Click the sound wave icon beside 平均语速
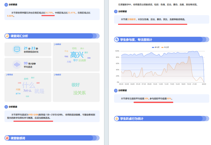This screenshot has width=211, height=145. click(17, 64)
